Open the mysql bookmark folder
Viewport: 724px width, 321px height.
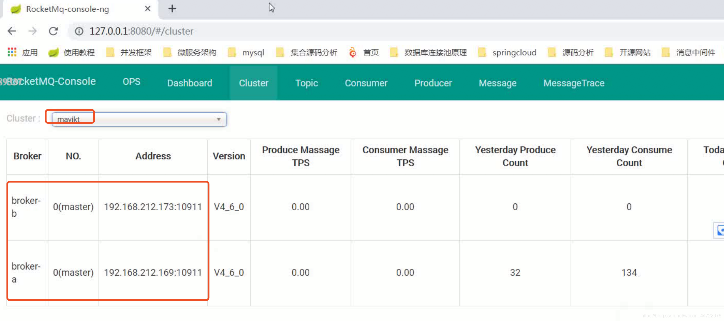(246, 52)
